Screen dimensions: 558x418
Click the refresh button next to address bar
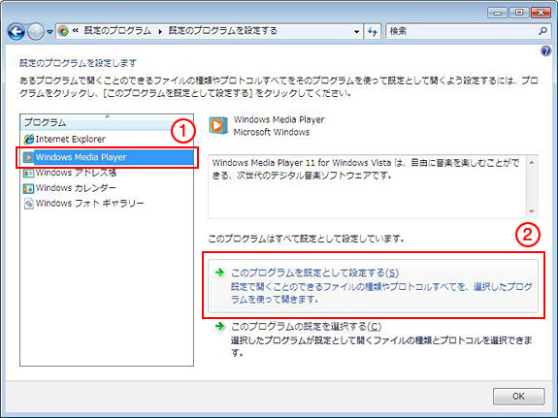coord(373,31)
